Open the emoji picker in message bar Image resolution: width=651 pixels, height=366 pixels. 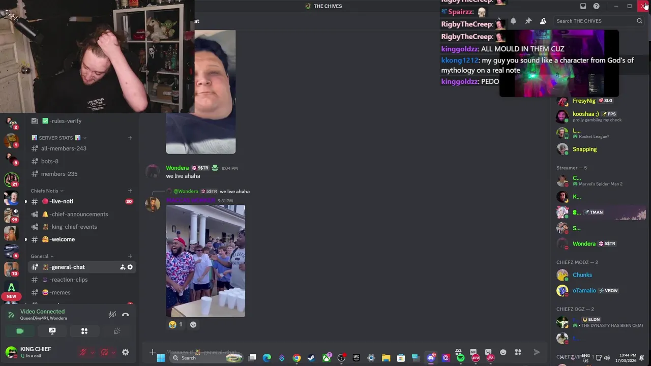coord(503,352)
